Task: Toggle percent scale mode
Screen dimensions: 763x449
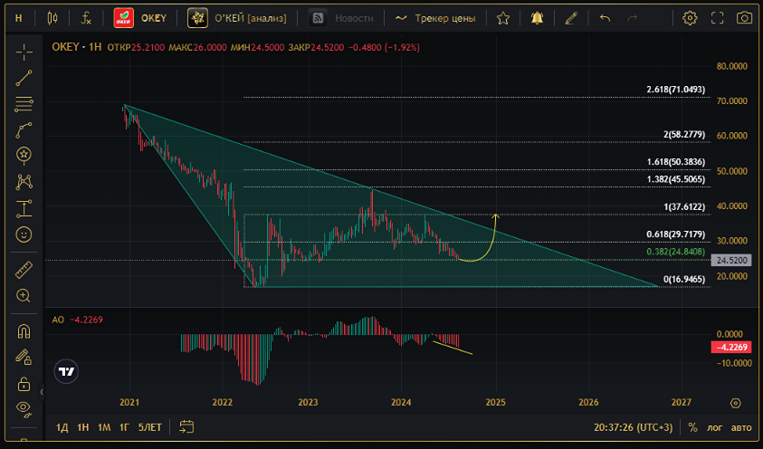Action: [693, 427]
